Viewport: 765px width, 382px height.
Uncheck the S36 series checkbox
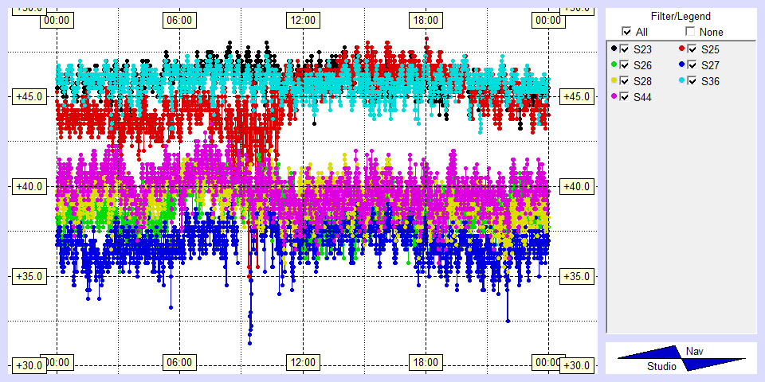(692, 81)
